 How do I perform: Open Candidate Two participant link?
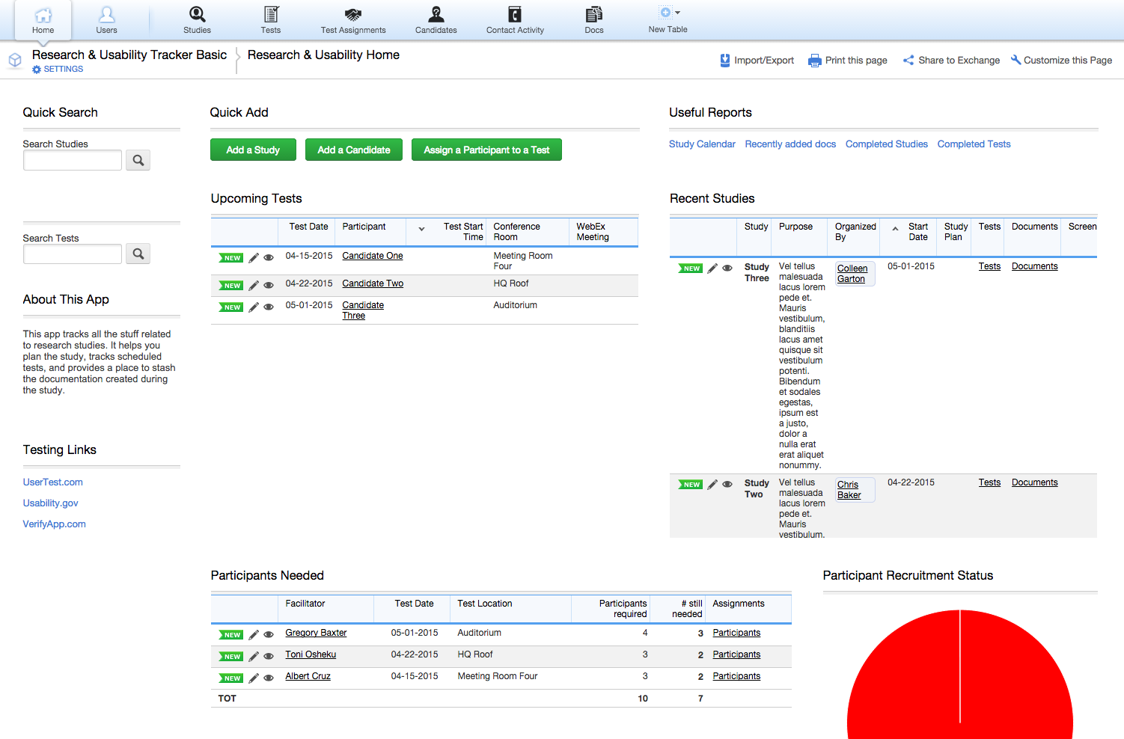point(373,283)
